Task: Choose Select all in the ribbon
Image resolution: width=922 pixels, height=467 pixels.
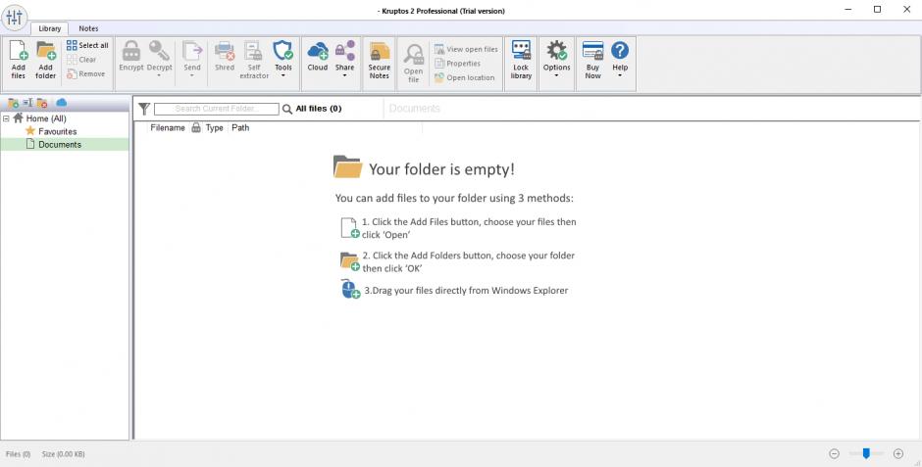Action: (87, 45)
